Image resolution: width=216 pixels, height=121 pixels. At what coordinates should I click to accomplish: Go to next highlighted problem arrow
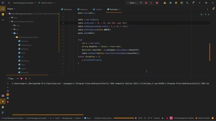209,14
